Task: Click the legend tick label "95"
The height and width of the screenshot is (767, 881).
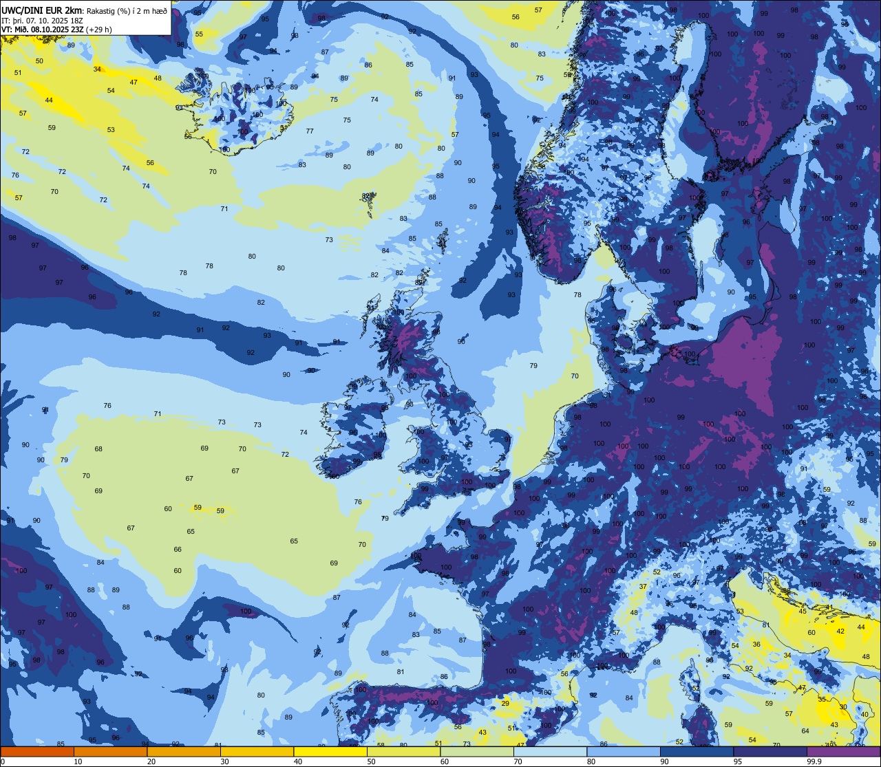Action: click(738, 761)
